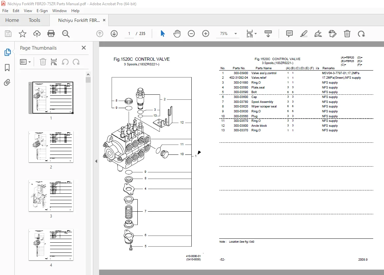Open the sign document pen tool
Image resolution: width=384 pixels, height=275 pixels.
pyautogui.click(x=318, y=34)
